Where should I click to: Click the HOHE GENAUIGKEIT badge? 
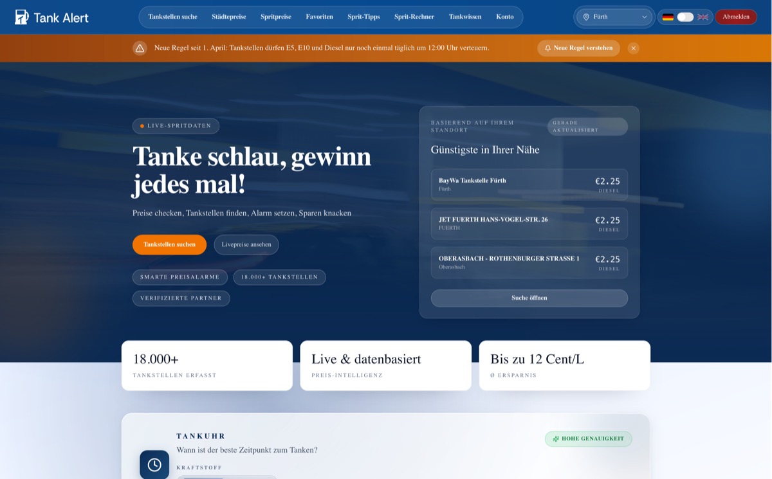[x=589, y=439]
